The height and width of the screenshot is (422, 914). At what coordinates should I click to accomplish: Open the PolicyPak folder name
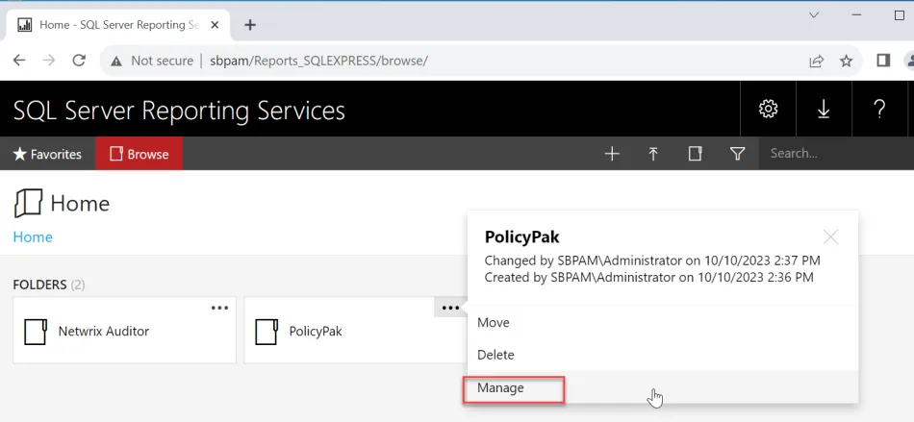pos(316,332)
